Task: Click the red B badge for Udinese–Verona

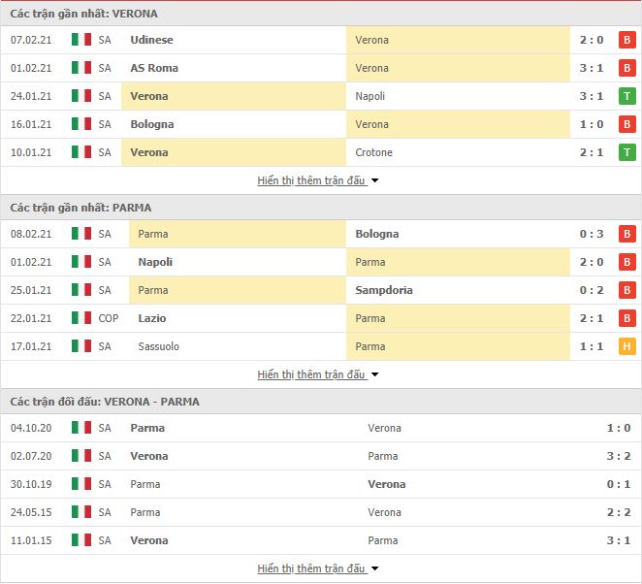Action: coord(626,40)
